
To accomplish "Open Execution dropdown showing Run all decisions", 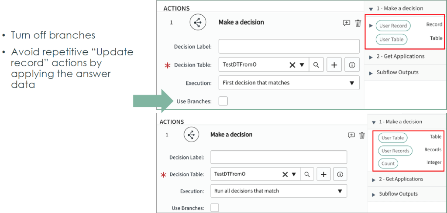I will 279,191.
